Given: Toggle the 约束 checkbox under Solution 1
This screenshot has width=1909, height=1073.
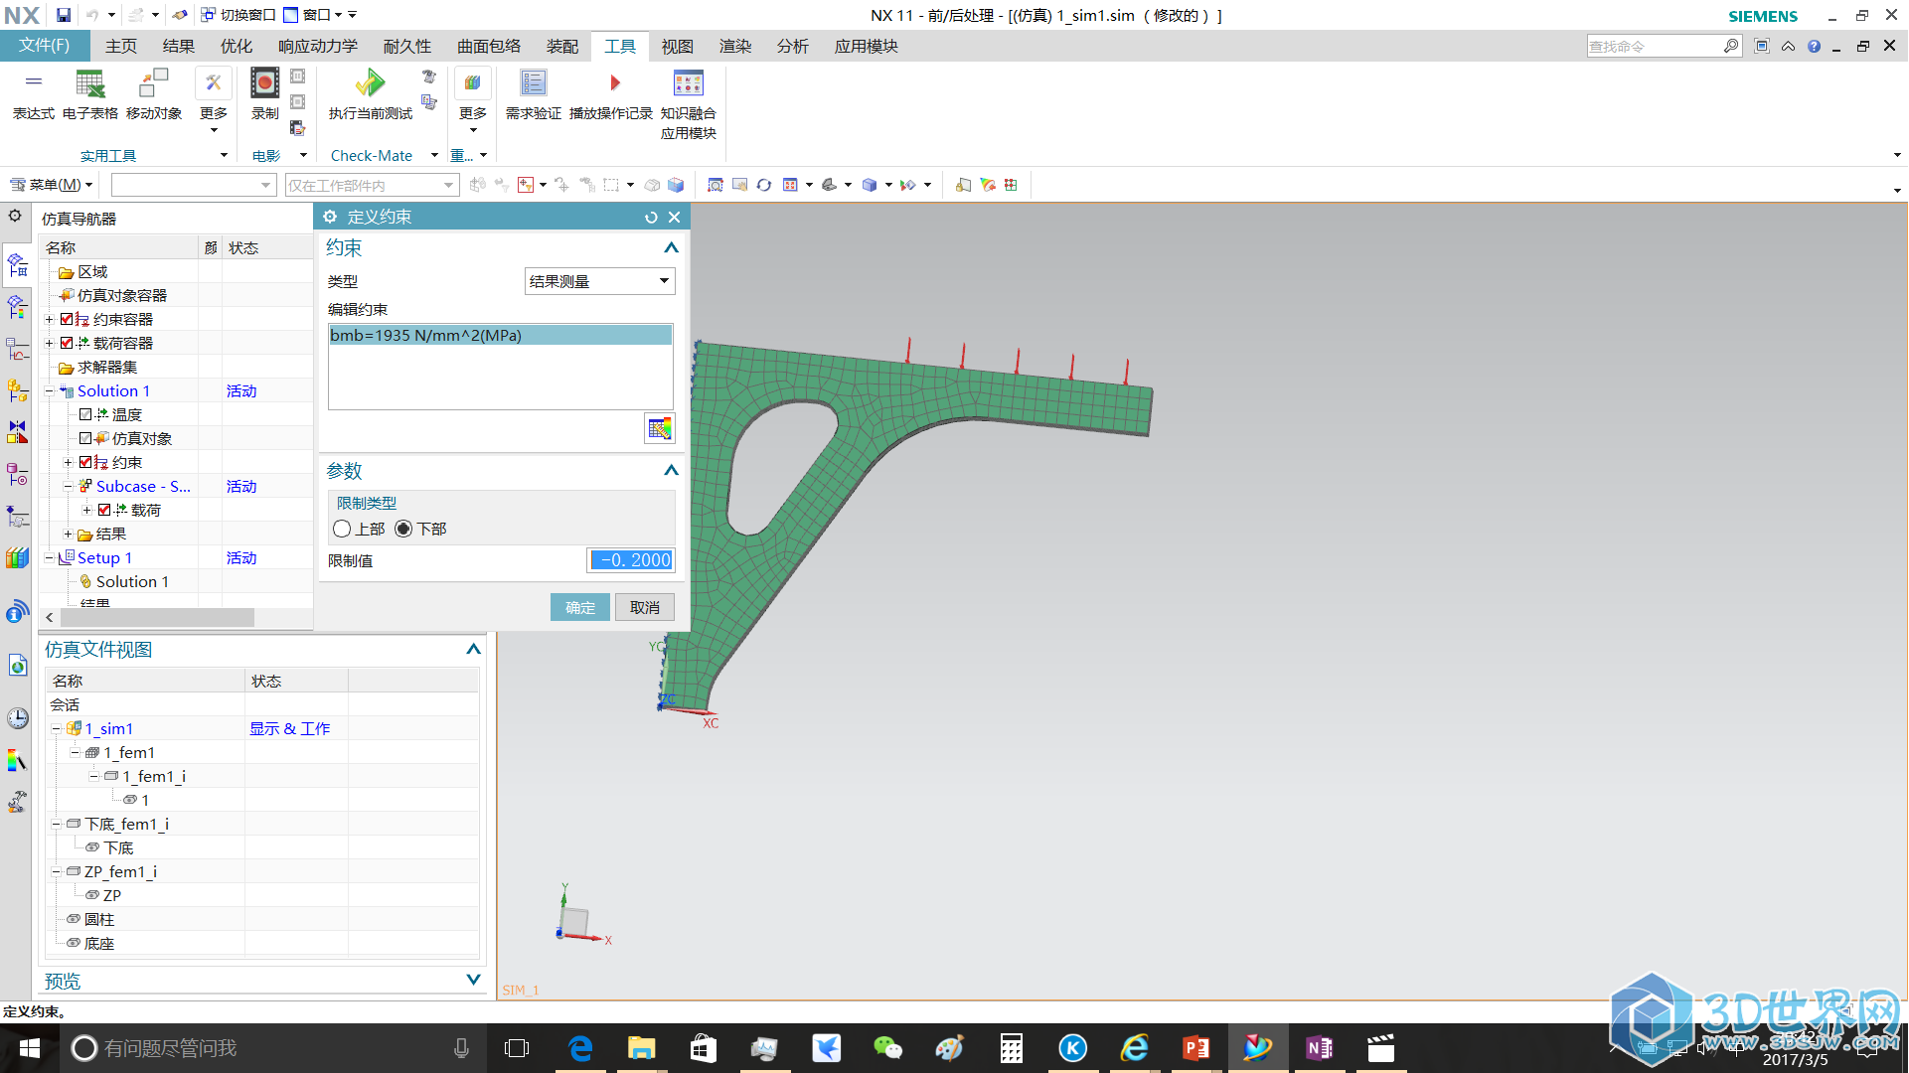Looking at the screenshot, I should [x=85, y=462].
